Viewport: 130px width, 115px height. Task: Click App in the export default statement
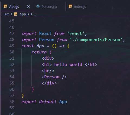63,102
